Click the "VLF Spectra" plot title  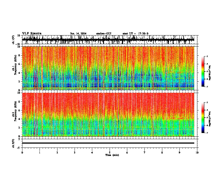tap(32, 34)
